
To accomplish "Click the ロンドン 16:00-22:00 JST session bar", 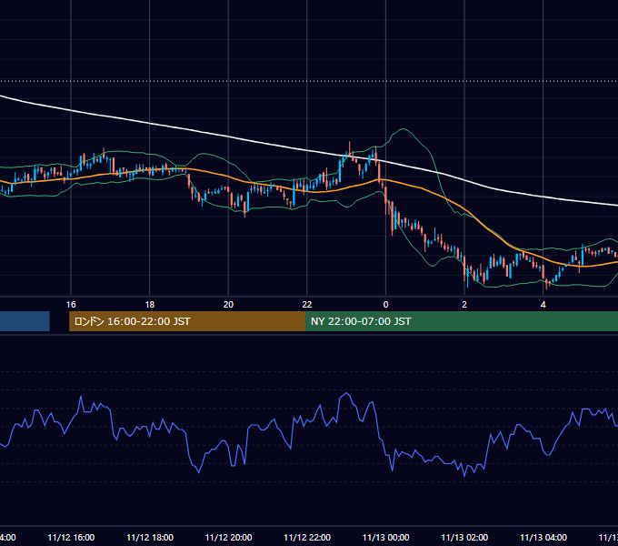I will point(187,321).
